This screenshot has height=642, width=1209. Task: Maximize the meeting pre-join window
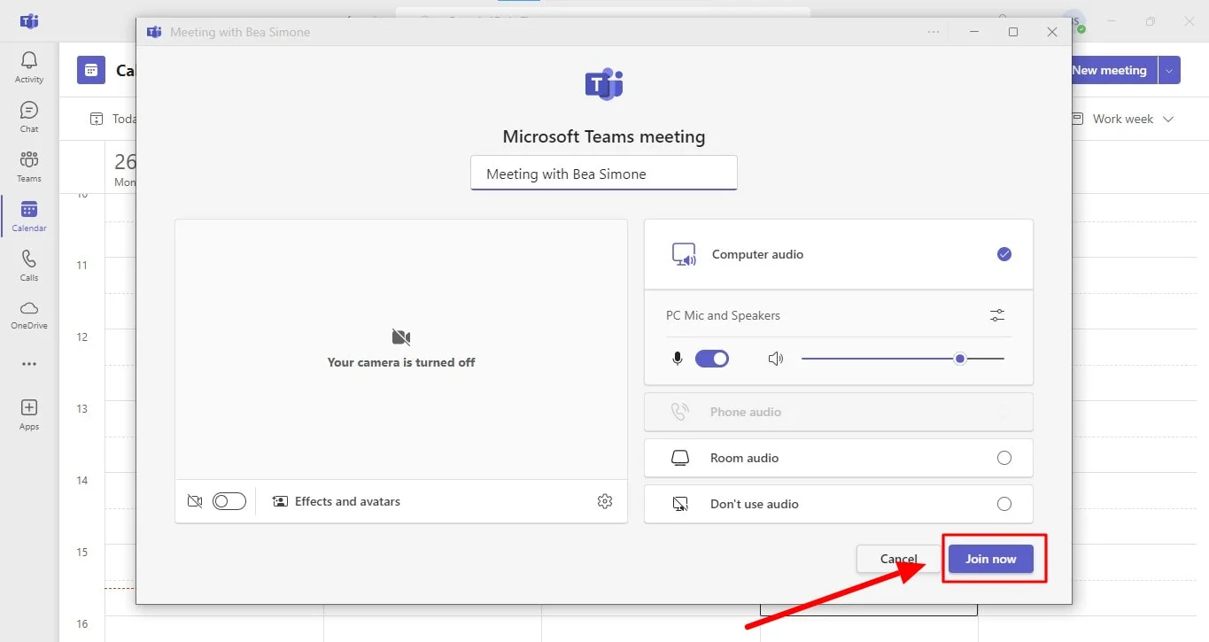(x=1013, y=32)
